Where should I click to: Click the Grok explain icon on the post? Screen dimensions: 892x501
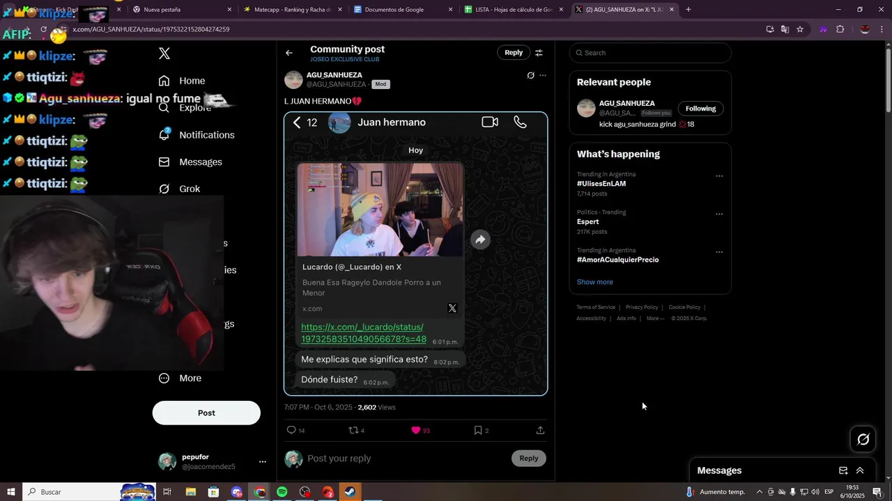pos(530,75)
